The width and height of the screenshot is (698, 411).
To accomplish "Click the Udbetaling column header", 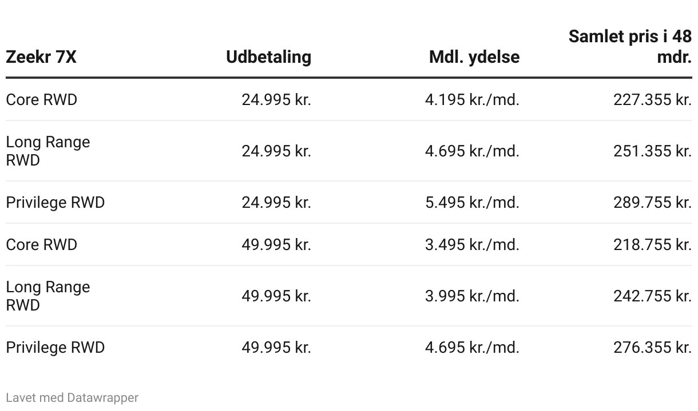I will tap(268, 57).
